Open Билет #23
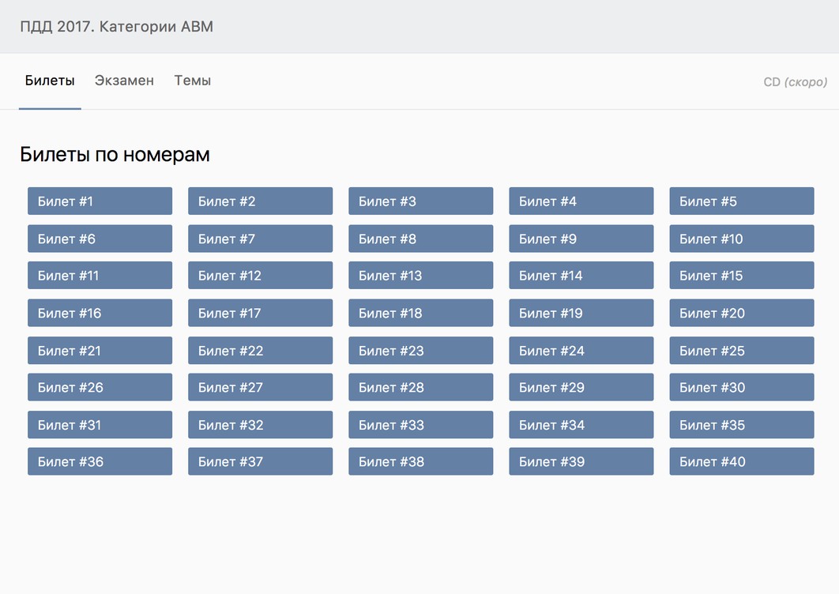Viewport: 839px width, 594px height. [420, 351]
